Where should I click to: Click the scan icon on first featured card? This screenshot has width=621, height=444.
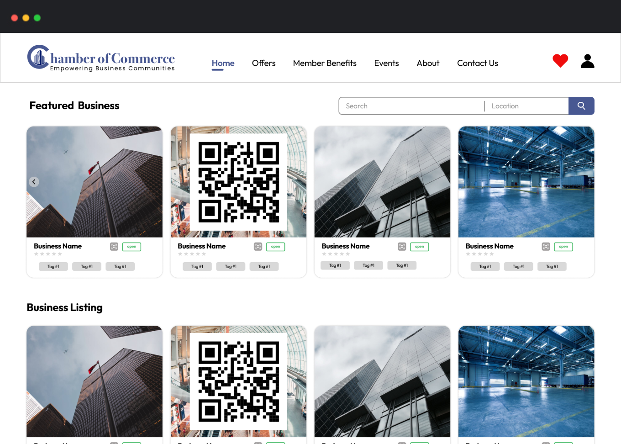(114, 247)
